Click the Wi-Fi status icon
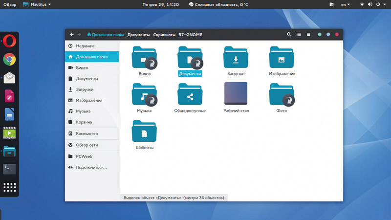The width and height of the screenshot is (391, 220). 362,4
